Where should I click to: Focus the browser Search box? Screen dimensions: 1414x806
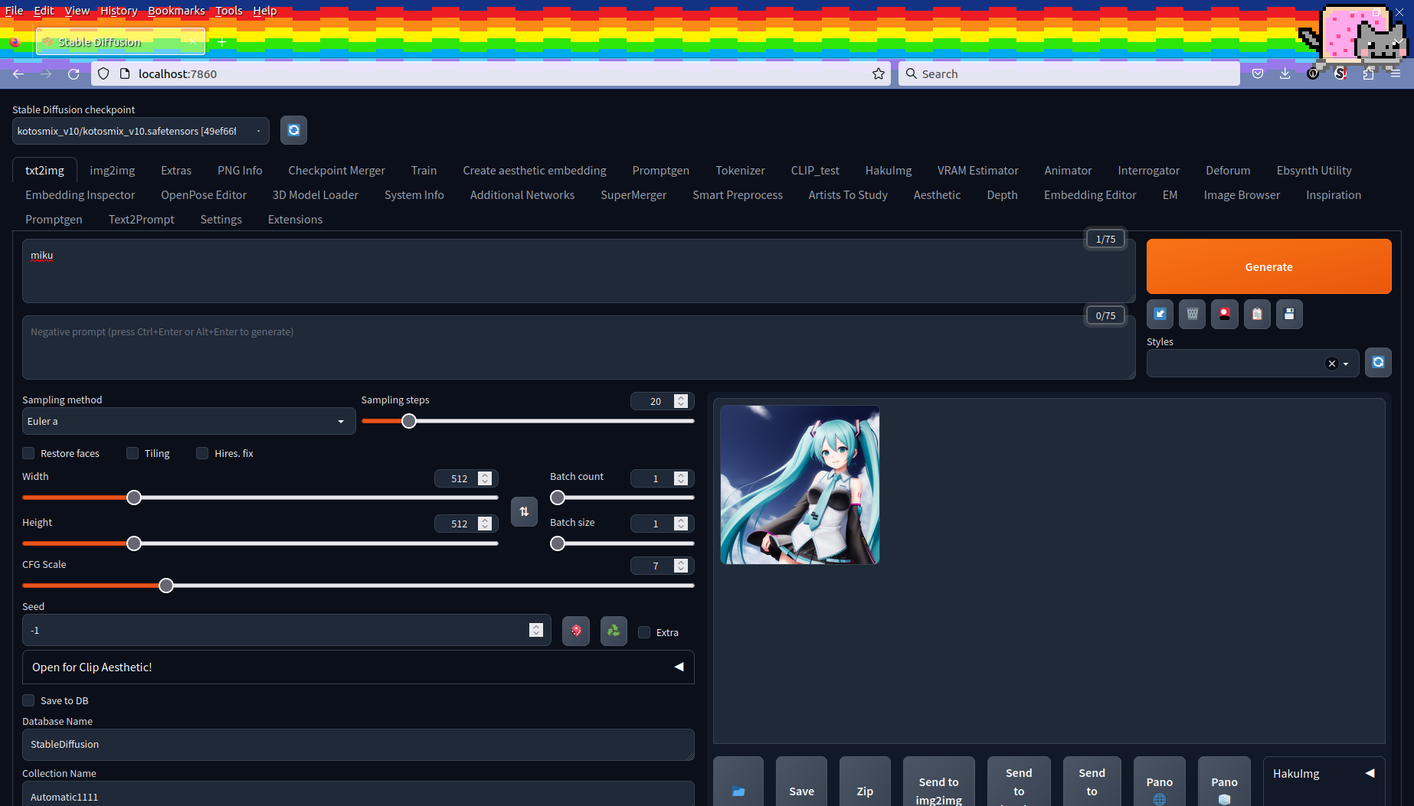pyautogui.click(x=1069, y=73)
